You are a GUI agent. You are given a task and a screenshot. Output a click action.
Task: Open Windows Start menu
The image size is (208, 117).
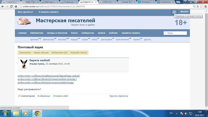[x=5, y=113]
